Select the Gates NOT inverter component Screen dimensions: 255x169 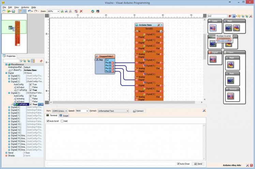click(213, 28)
